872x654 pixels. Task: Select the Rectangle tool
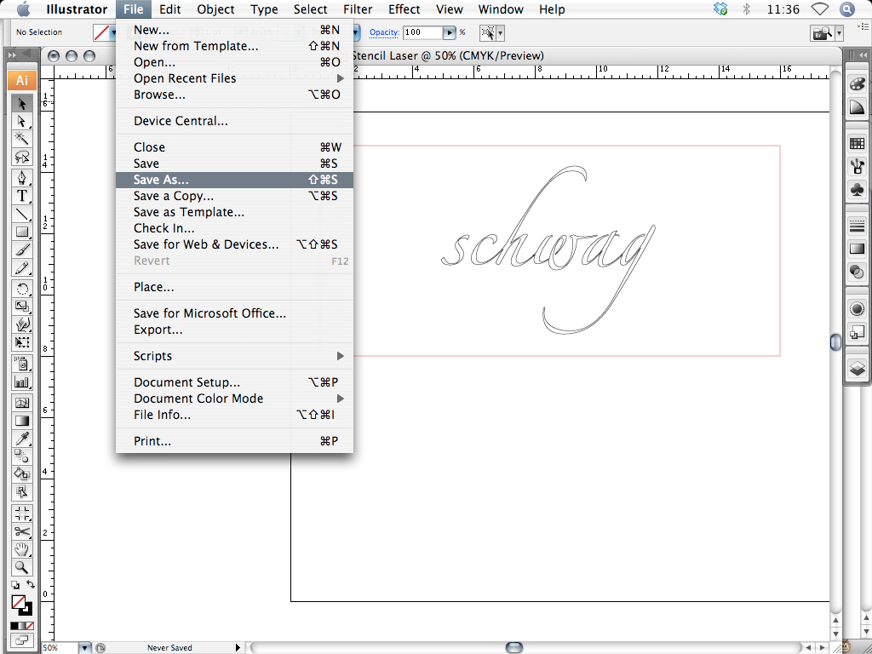coord(21,232)
